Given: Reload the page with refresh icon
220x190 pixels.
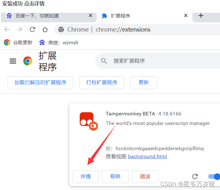Looking at the screenshot, I should tap(33, 29).
